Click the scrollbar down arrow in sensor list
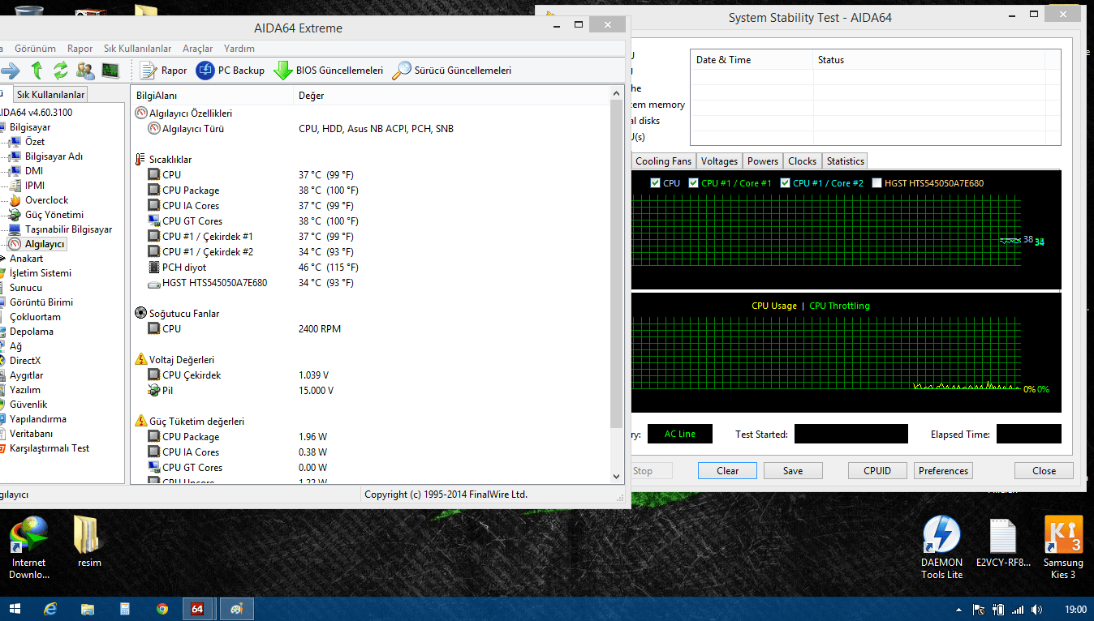1094x621 pixels. [x=616, y=477]
